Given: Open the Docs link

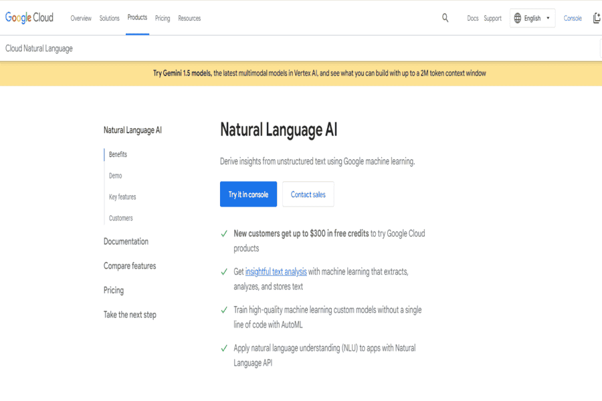Looking at the screenshot, I should click(473, 19).
